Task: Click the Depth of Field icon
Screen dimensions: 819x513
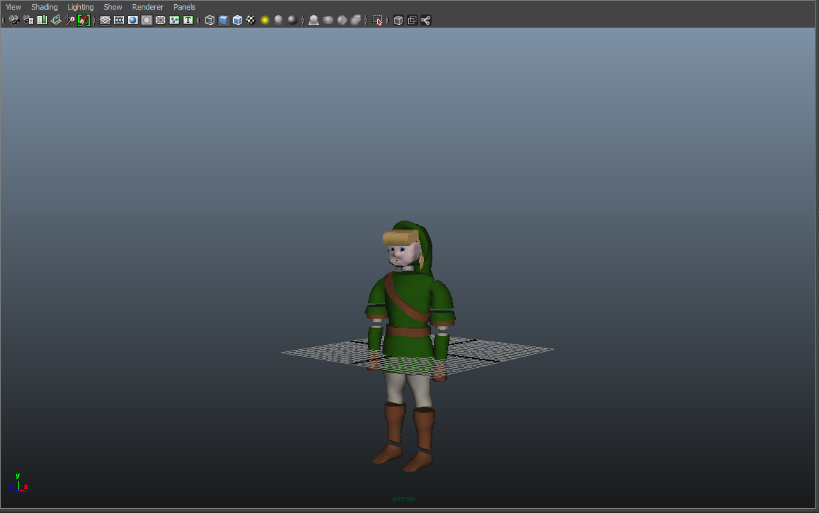Action: point(356,20)
